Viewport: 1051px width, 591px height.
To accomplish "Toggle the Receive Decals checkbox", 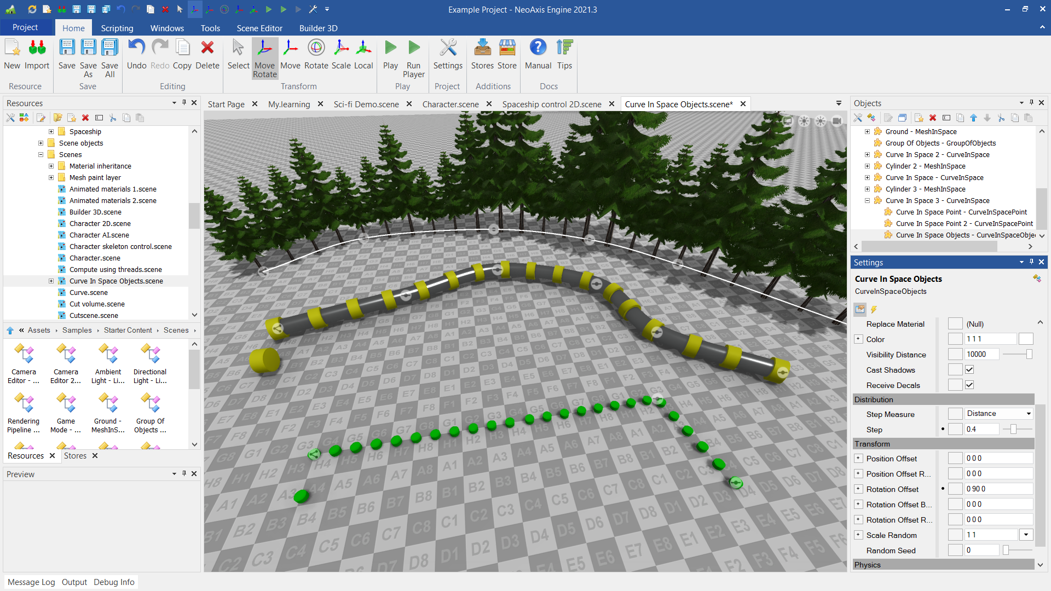I will tap(969, 385).
